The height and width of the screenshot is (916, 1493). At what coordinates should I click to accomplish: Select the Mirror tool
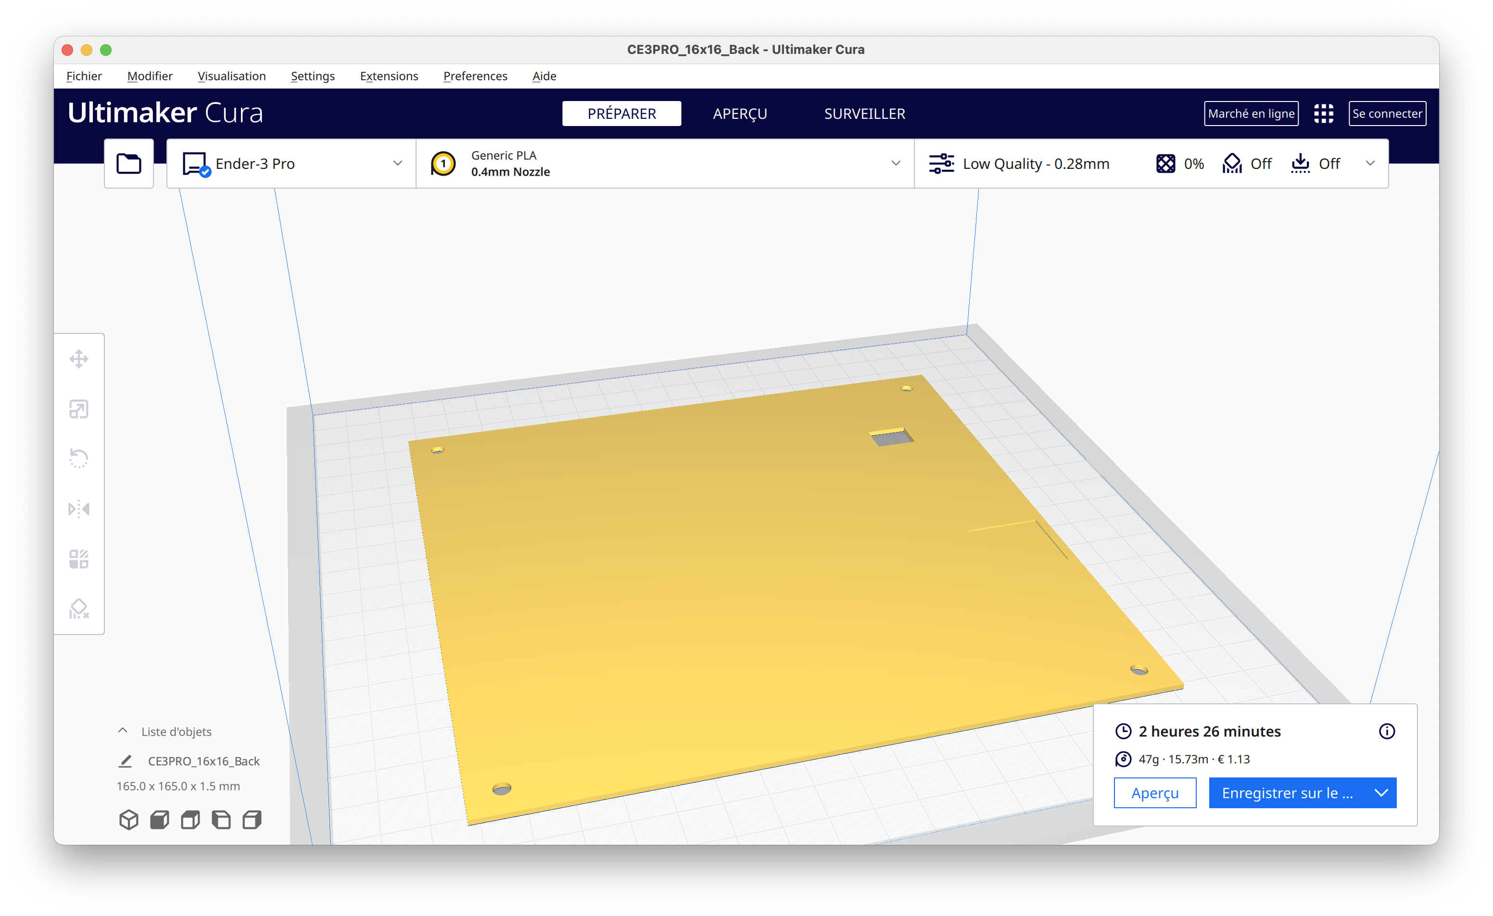79,509
